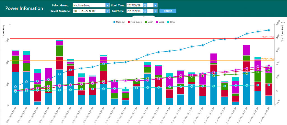Click the 2017/09/08 18:00 axis label

210,115
